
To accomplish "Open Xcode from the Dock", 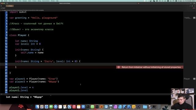I will pyautogui.click(x=129, y=107).
